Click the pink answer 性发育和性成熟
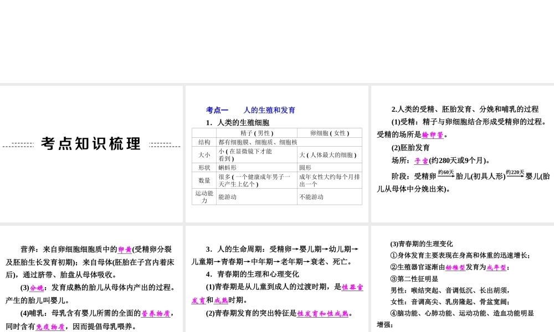The height and width of the screenshot is (332, 554). click(x=323, y=313)
